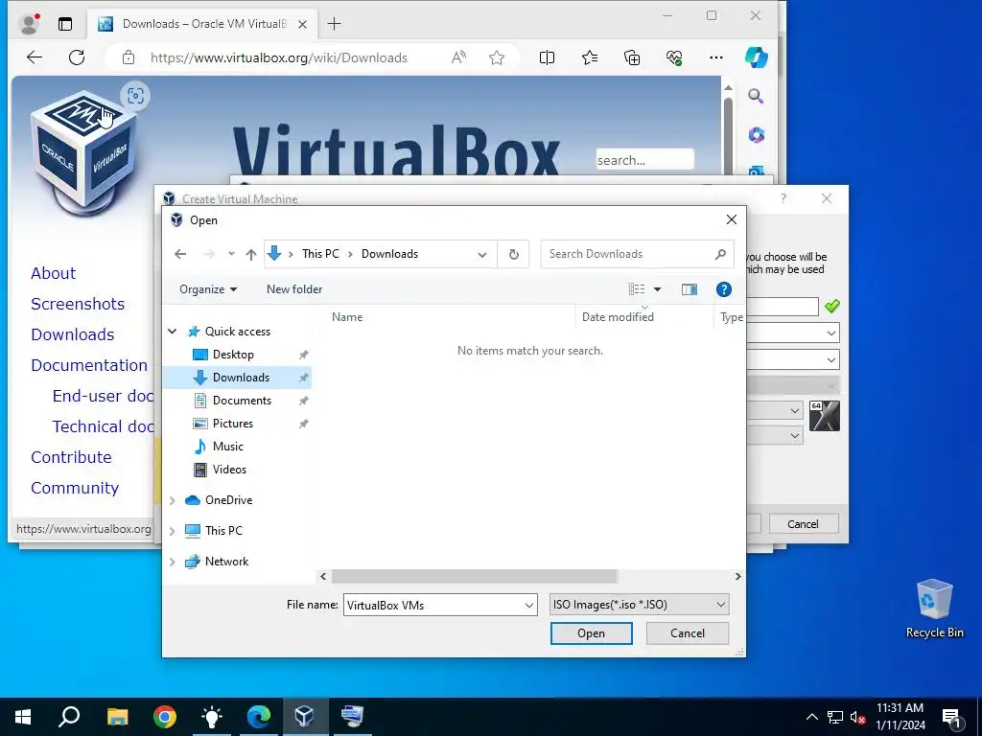982x736 pixels.
Task: Click Cancel in Create Virtual Machine window
Action: pos(803,524)
